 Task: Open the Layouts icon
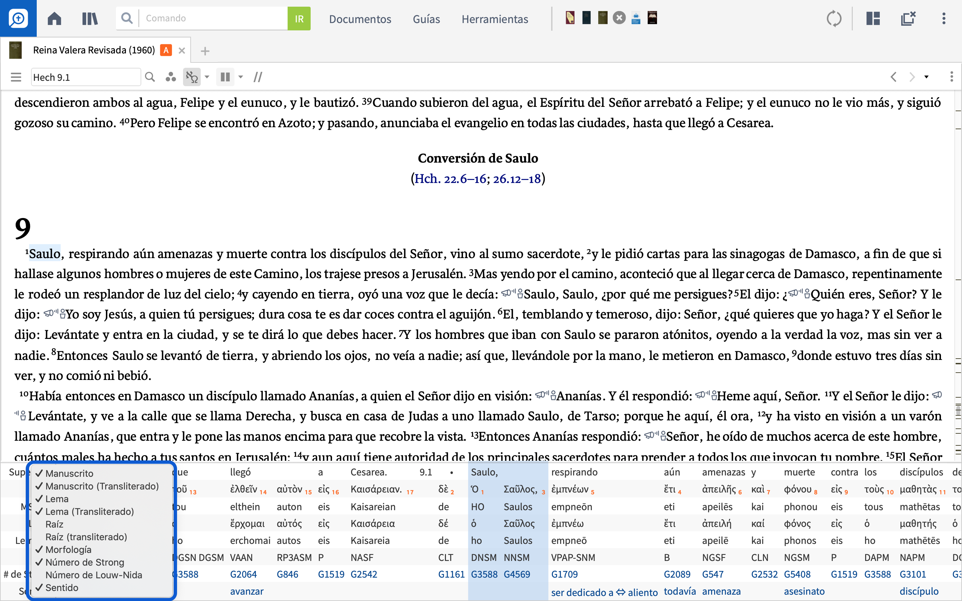(873, 18)
